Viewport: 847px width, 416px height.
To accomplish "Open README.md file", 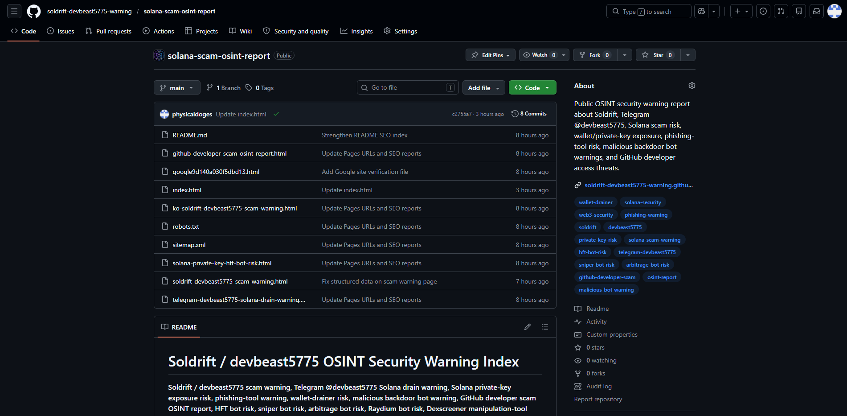I will point(190,135).
